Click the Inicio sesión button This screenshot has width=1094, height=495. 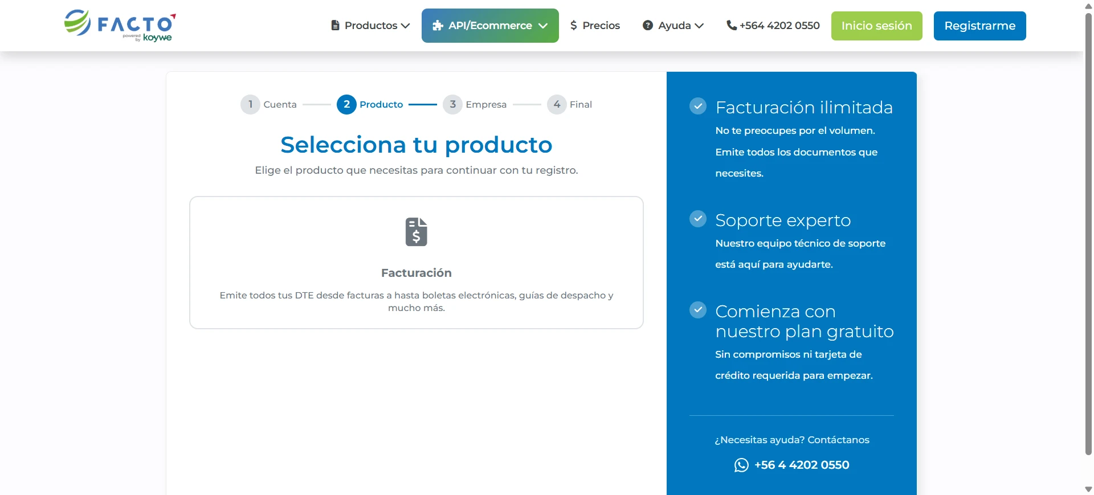tap(877, 26)
